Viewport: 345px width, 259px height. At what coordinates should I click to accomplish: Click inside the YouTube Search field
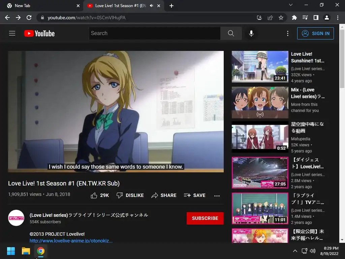tap(154, 33)
